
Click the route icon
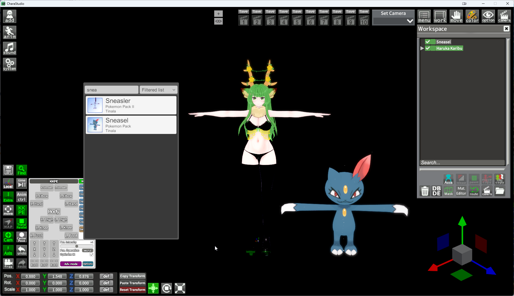[x=474, y=191]
